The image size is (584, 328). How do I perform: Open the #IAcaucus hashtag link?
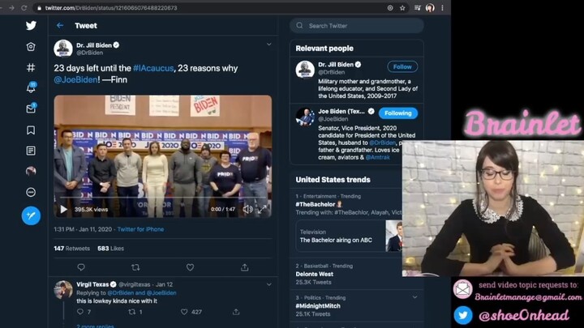(x=153, y=68)
